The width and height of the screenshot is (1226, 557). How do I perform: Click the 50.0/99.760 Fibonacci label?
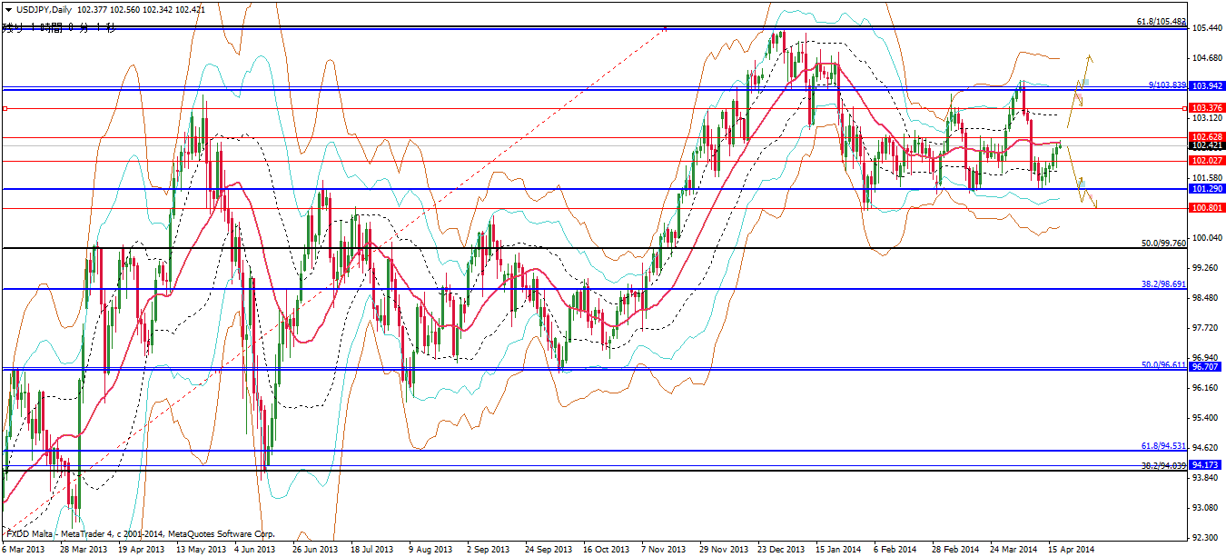[x=1163, y=244]
